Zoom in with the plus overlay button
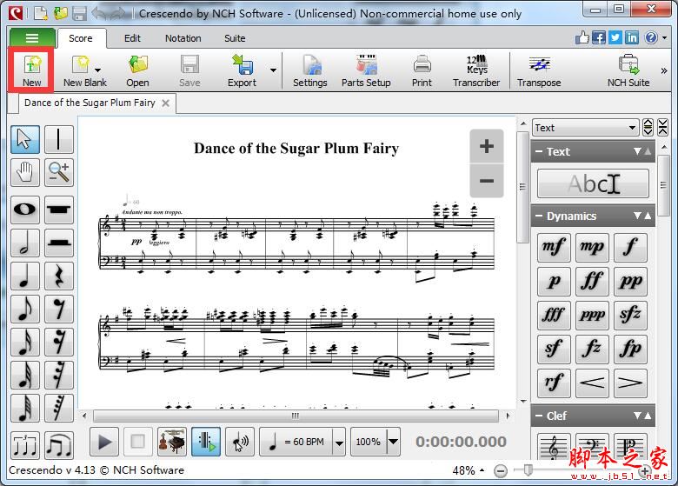Screen dimensions: 678x486 point(487,146)
